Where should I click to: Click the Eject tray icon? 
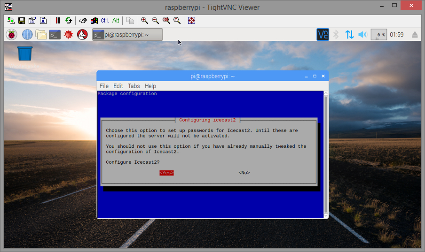(x=415, y=35)
